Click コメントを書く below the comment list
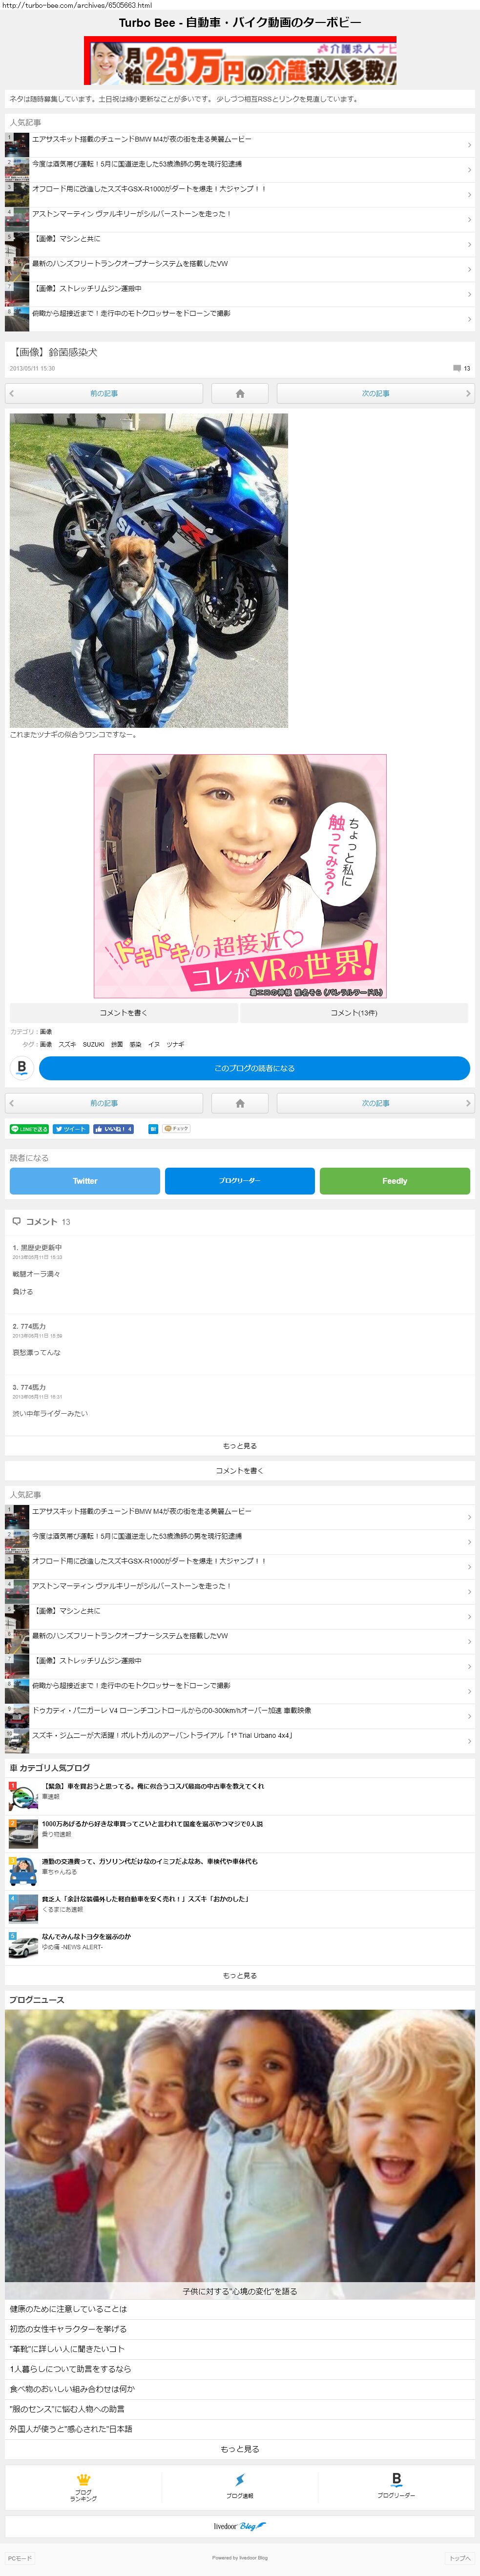This screenshot has height=2576, width=480. (240, 1471)
